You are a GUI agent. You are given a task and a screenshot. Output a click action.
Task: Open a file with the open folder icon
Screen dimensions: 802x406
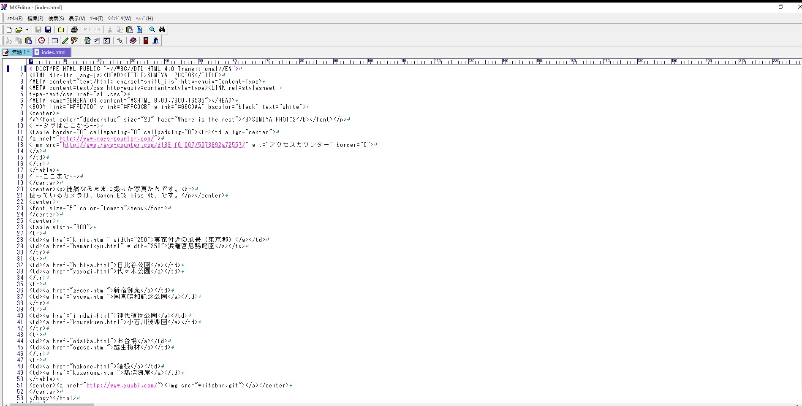(x=19, y=30)
